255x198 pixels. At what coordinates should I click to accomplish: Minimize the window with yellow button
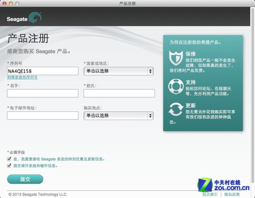tap(11, 4)
